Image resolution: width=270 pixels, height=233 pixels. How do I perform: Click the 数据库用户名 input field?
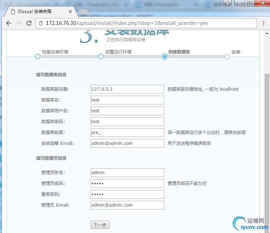point(127,111)
